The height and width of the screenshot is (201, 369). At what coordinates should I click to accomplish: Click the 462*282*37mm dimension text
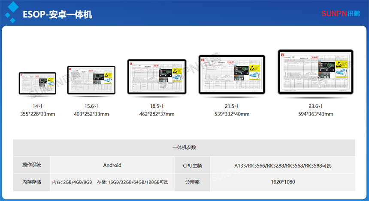pos(157,114)
